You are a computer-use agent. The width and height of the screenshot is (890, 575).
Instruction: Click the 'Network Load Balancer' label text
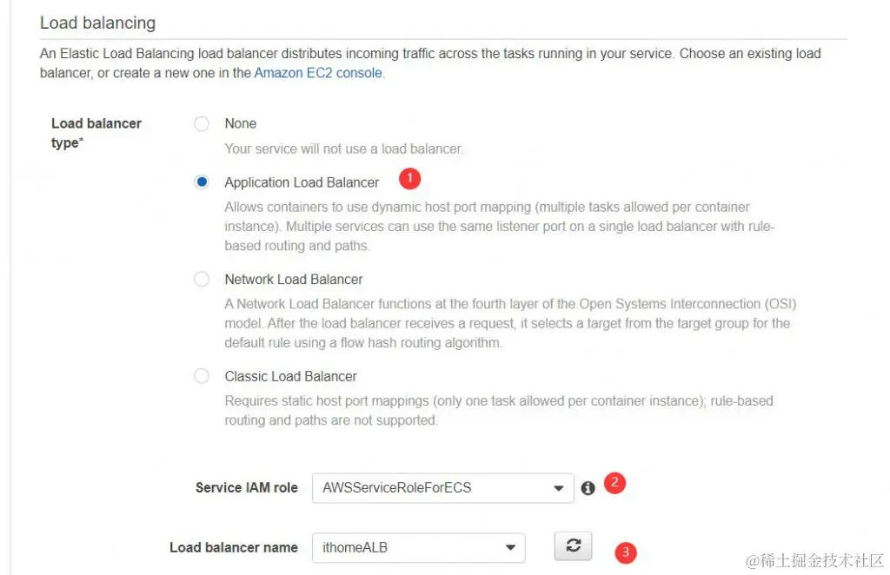[x=294, y=280]
